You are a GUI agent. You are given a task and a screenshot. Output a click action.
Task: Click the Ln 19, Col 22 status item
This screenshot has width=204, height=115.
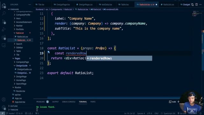pyautogui.click(x=129, y=113)
